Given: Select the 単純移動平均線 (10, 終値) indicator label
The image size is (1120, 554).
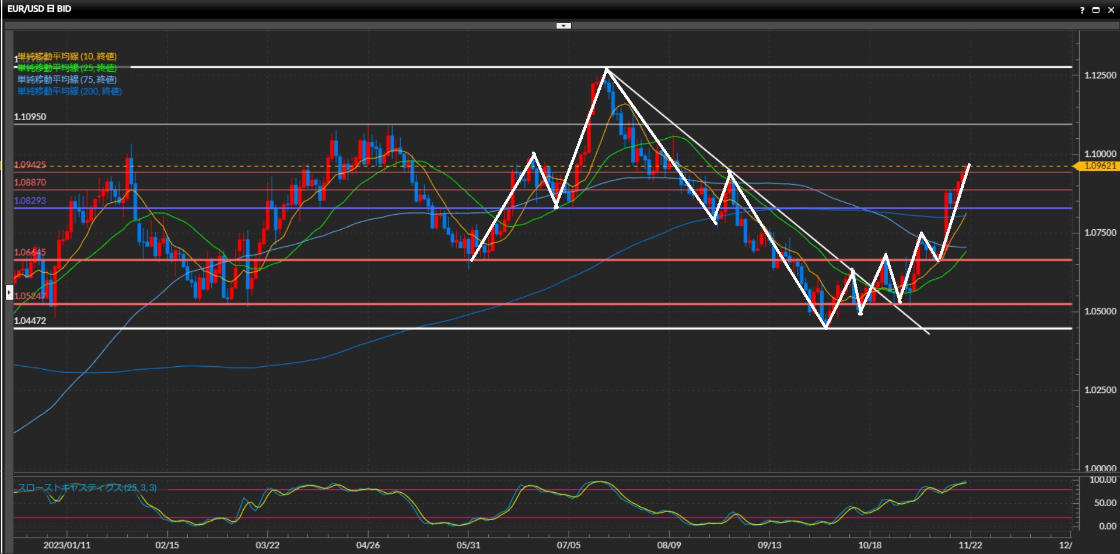Looking at the screenshot, I should [67, 57].
